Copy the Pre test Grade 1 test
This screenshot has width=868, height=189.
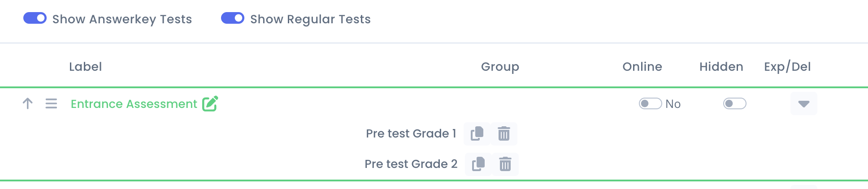point(477,133)
